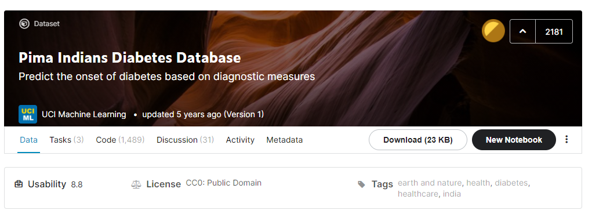Open the Tasks tab
Image resolution: width=592 pixels, height=214 pixels.
[x=67, y=140]
